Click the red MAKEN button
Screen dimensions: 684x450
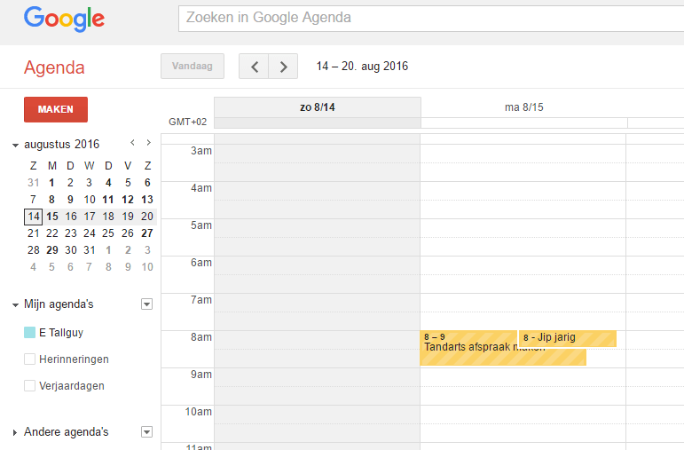point(55,109)
